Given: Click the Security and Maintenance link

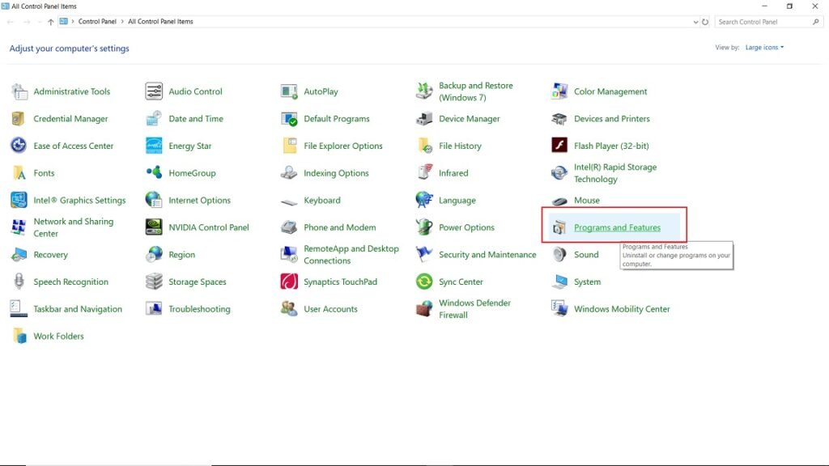Looking at the screenshot, I should pyautogui.click(x=487, y=255).
